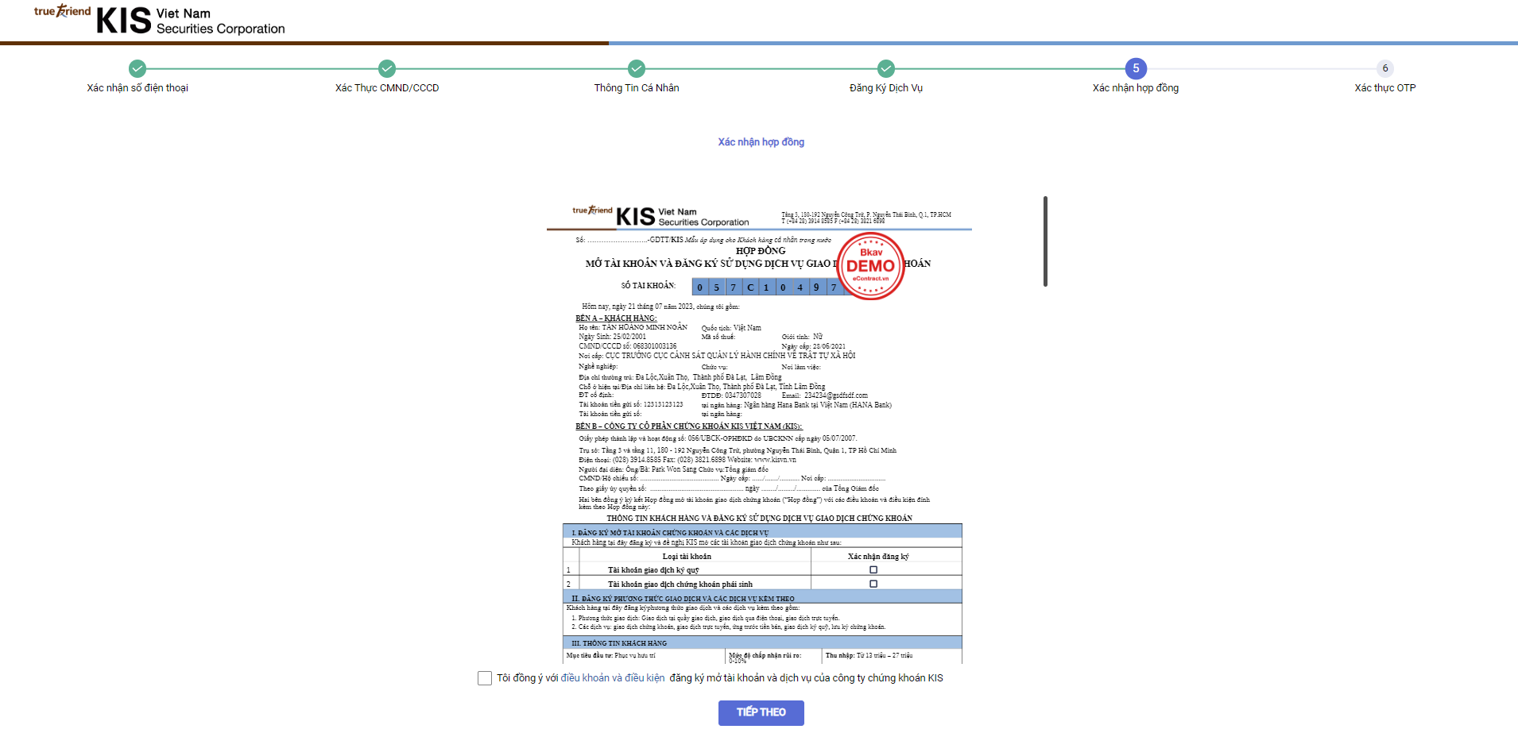Click the II. ĐĂNG KÝ PHƯƠNG THỨC GIAO DỊCH header

(762, 598)
